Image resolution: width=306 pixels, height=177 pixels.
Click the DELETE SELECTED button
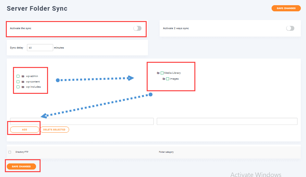[54, 130]
